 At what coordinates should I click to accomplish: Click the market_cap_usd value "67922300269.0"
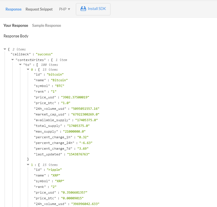85,114
